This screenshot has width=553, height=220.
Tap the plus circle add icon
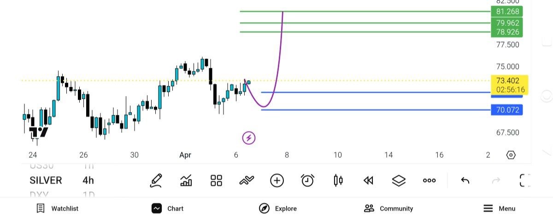[x=277, y=180]
